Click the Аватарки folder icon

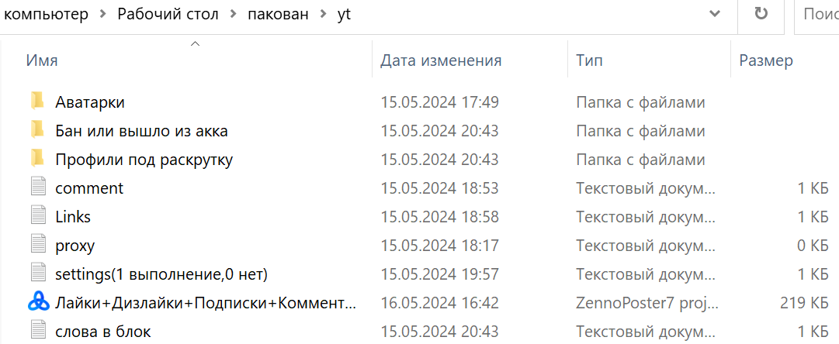[37, 101]
